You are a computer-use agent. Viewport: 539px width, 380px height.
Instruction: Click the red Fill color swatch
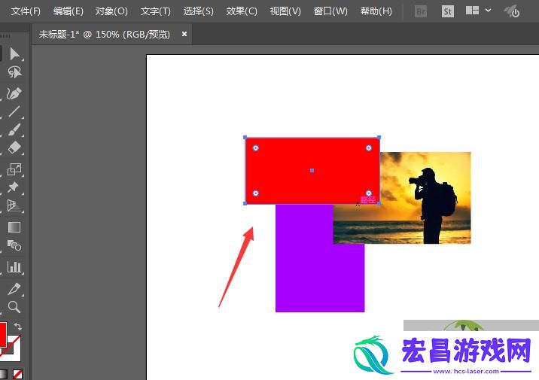point(3,335)
